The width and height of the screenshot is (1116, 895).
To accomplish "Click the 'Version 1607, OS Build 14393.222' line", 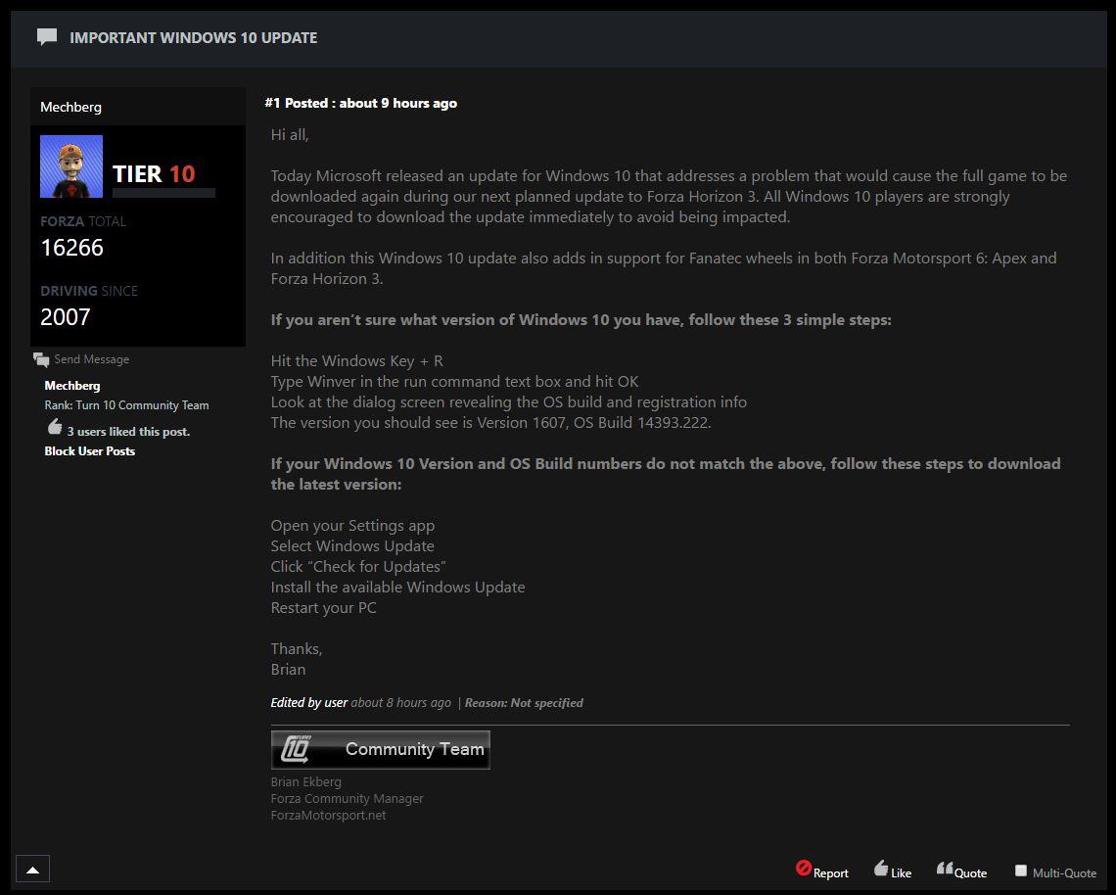I will (491, 423).
